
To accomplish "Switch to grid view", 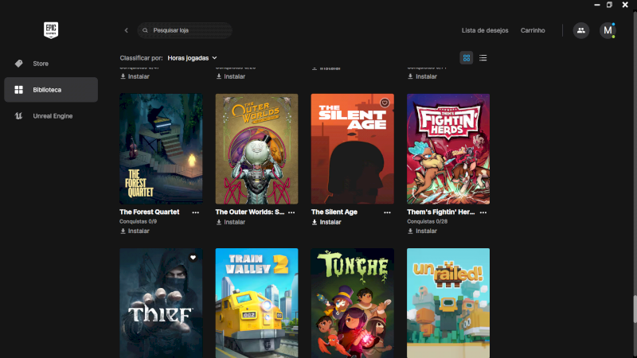I will (x=467, y=58).
